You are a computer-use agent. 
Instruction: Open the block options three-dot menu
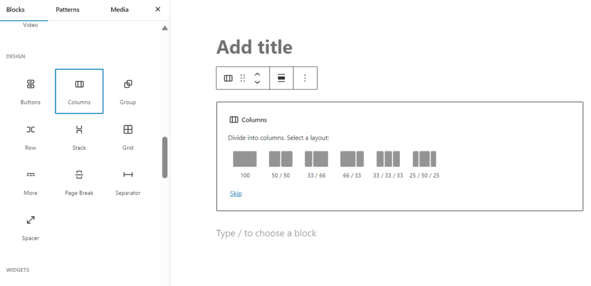tap(305, 78)
